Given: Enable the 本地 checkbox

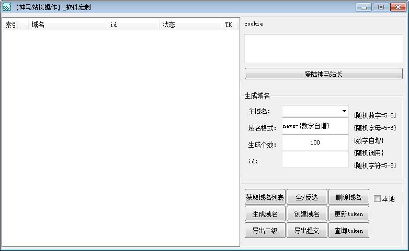Looking at the screenshot, I should [377, 199].
